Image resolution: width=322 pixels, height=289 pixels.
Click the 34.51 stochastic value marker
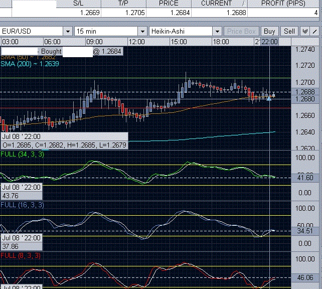(305, 231)
